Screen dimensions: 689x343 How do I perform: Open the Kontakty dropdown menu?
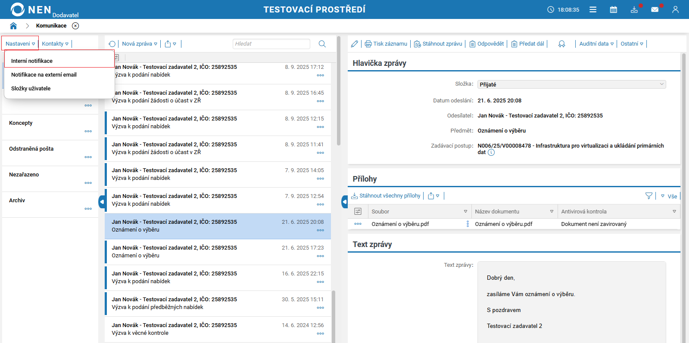tap(55, 44)
